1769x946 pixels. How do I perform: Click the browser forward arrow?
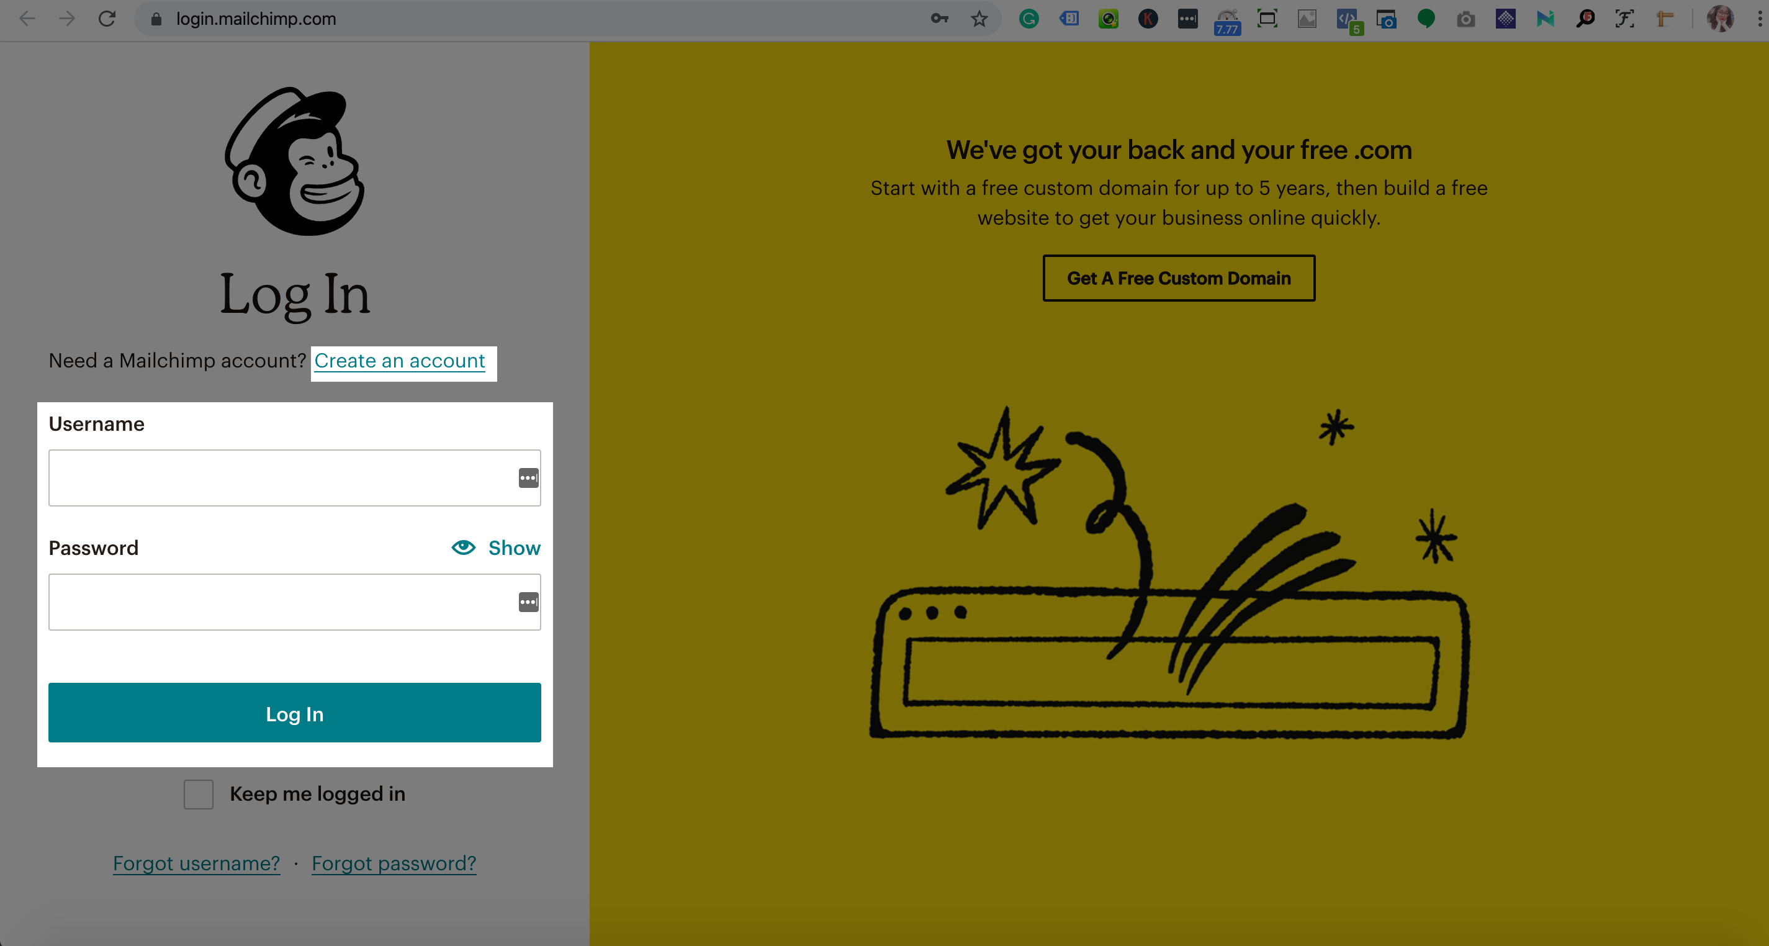[x=66, y=19]
